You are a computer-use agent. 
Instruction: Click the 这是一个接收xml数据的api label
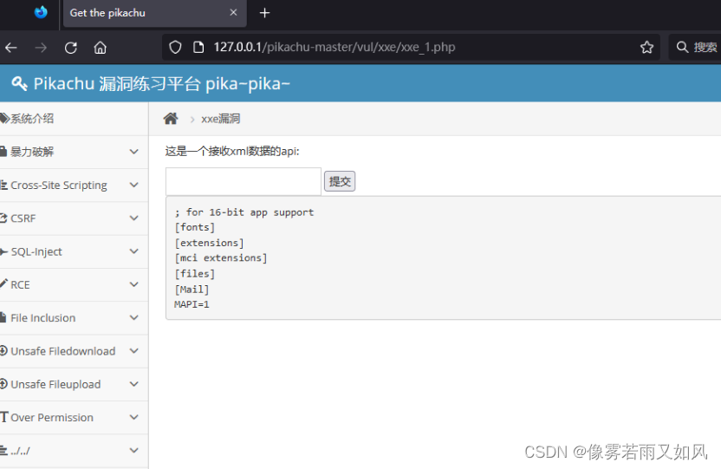click(232, 151)
